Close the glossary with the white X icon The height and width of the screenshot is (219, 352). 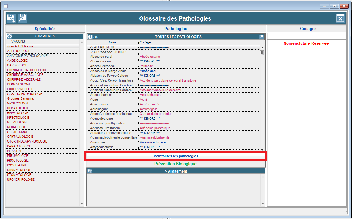(x=340, y=19)
